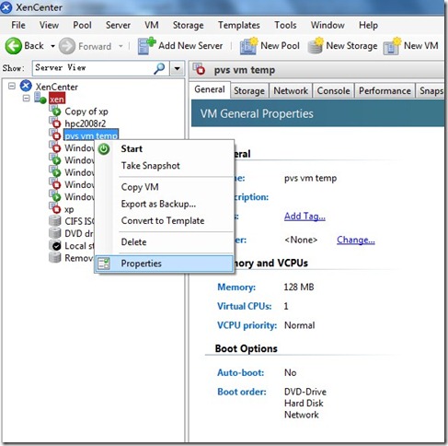Open the Server View dropdown arrow
The height and width of the screenshot is (446, 448).
pos(178,68)
